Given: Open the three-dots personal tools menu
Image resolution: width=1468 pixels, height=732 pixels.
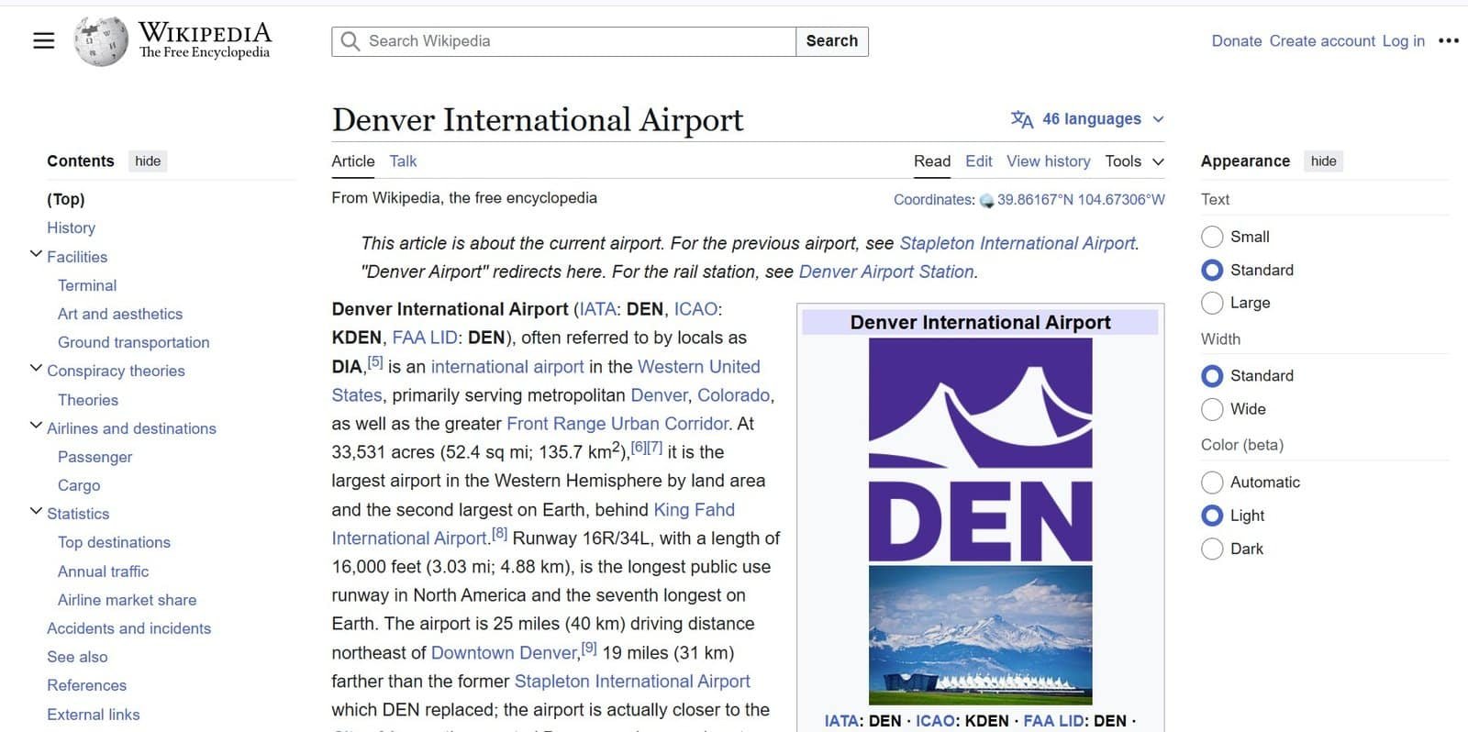Looking at the screenshot, I should pyautogui.click(x=1449, y=40).
